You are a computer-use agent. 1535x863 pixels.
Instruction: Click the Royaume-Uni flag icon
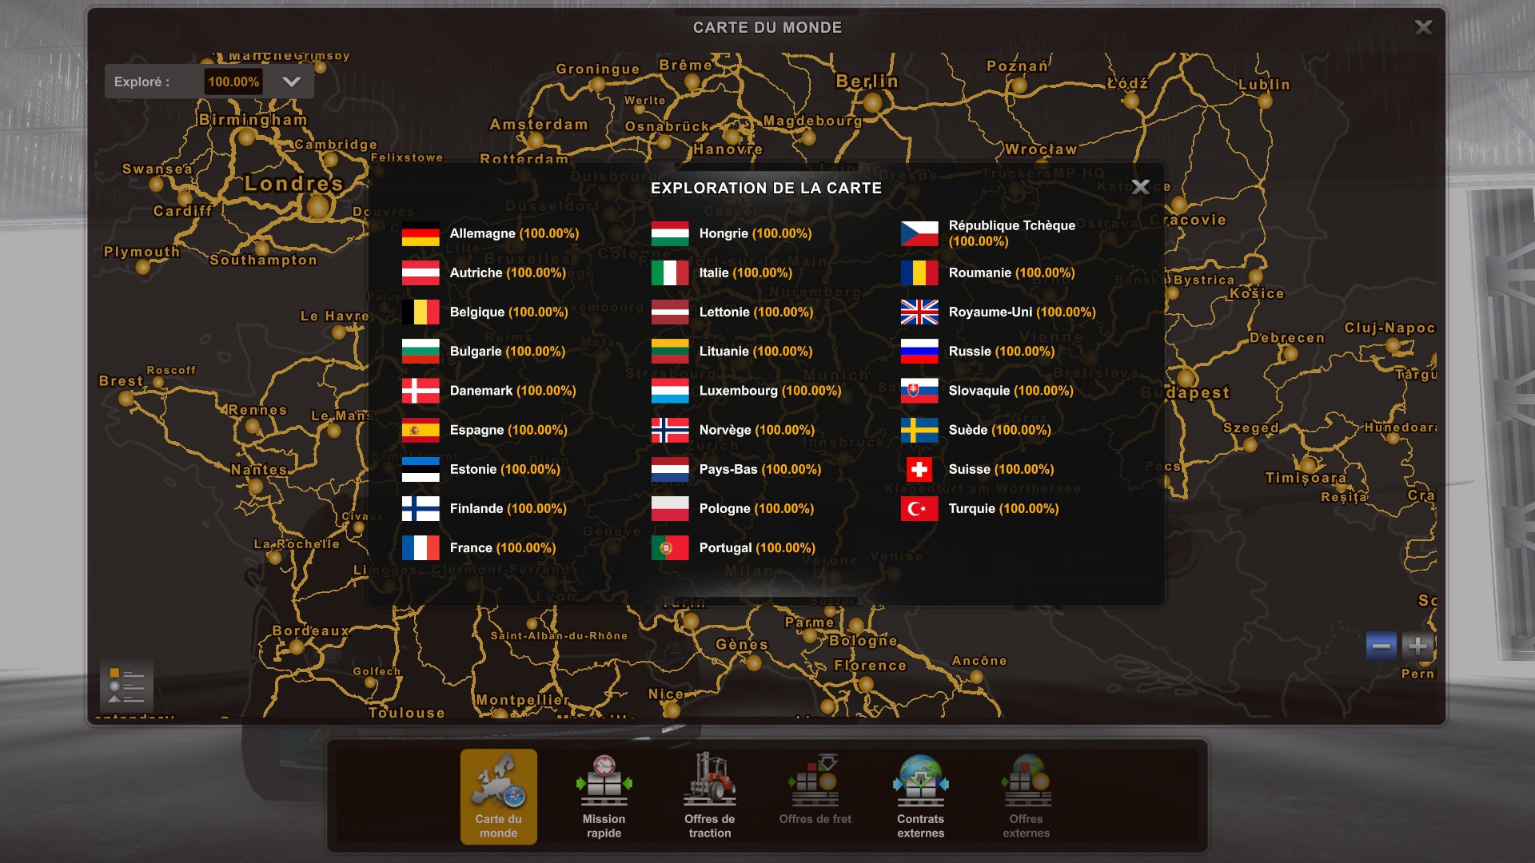pyautogui.click(x=919, y=312)
